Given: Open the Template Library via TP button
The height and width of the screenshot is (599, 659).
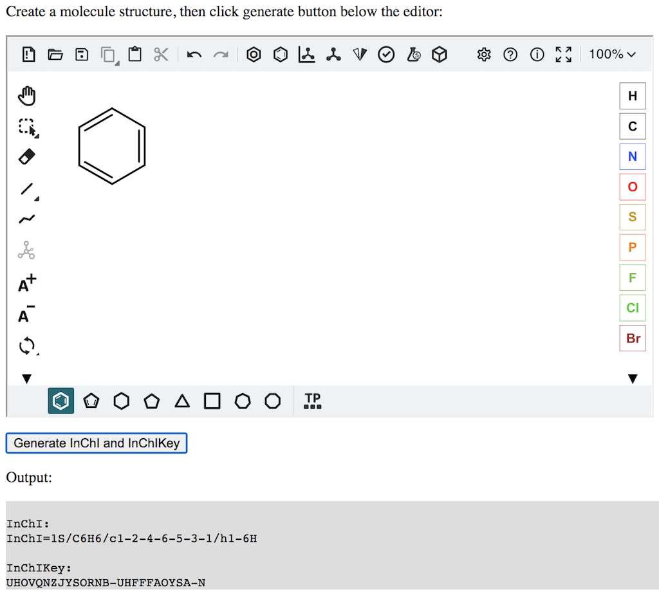Looking at the screenshot, I should point(312,400).
